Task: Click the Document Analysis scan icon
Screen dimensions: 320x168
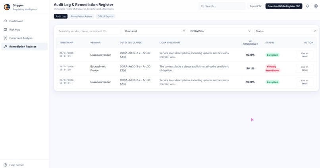Action: (x=5, y=38)
